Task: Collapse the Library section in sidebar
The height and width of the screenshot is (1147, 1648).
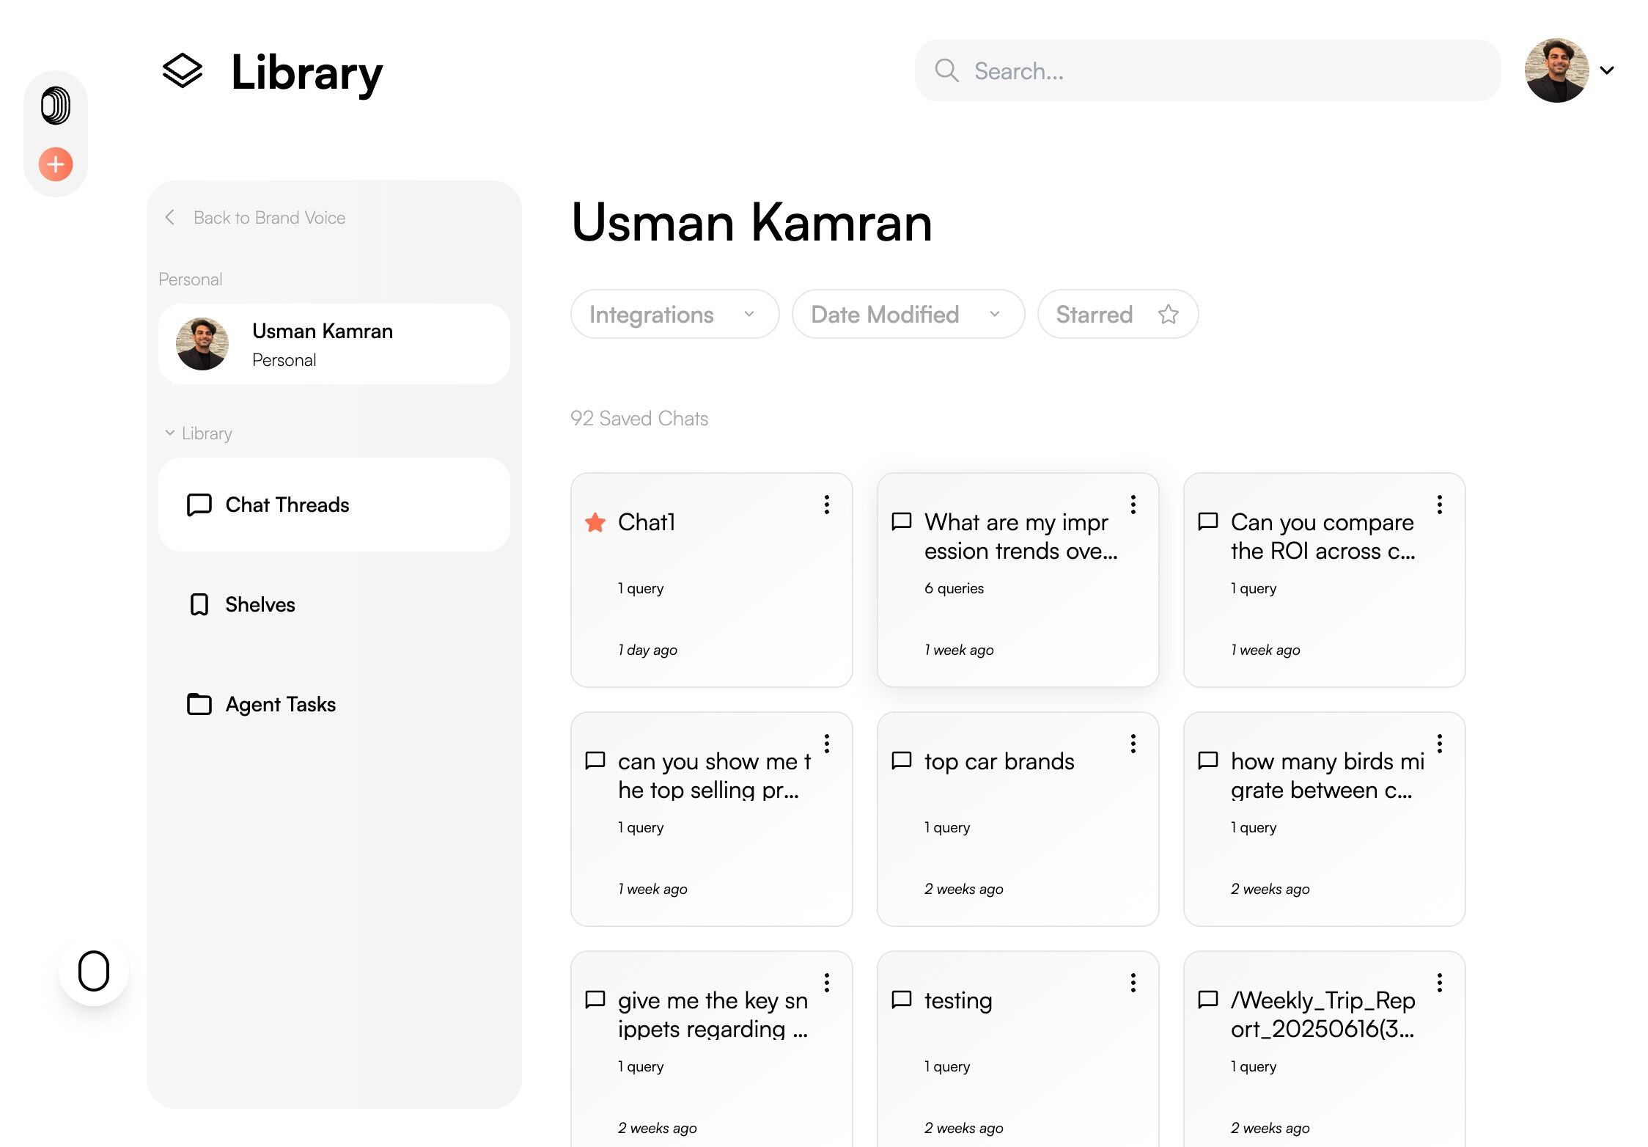Action: point(170,433)
